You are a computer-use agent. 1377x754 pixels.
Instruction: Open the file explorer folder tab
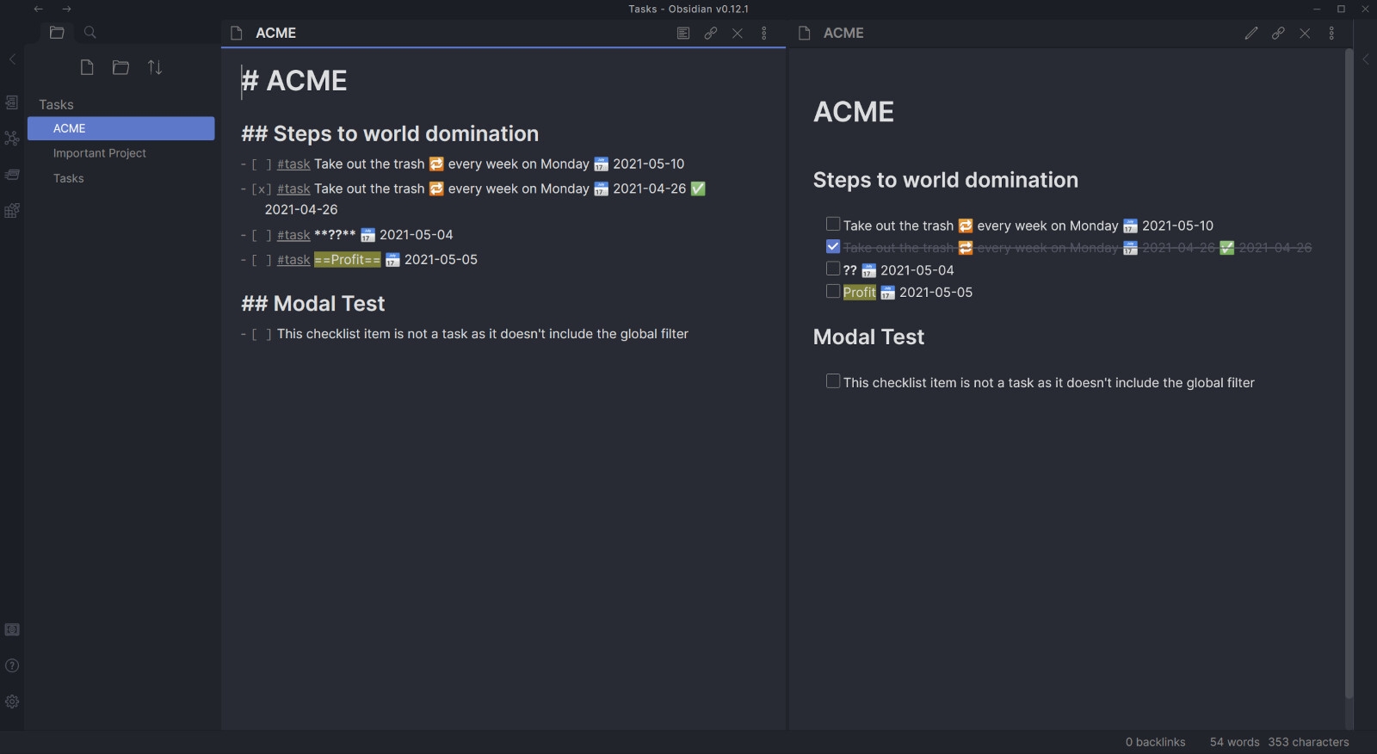tap(57, 33)
